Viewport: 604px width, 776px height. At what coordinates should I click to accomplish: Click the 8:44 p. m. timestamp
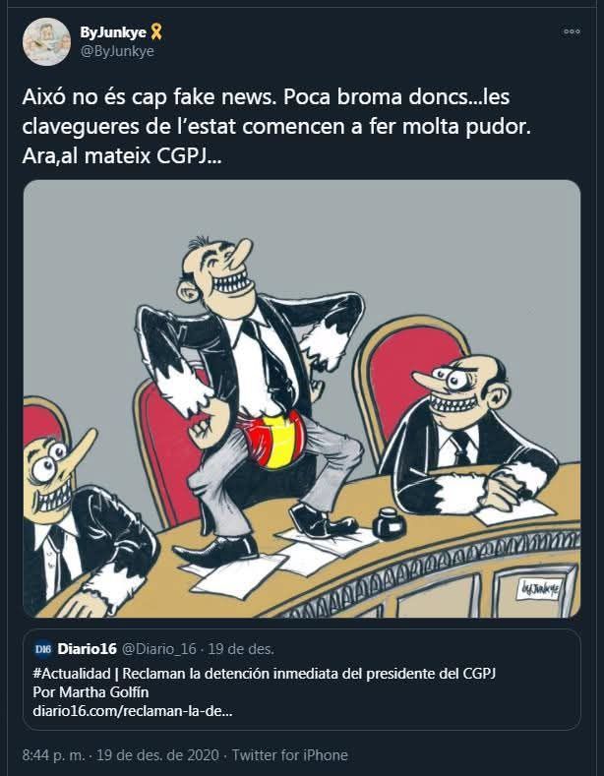pos(54,755)
